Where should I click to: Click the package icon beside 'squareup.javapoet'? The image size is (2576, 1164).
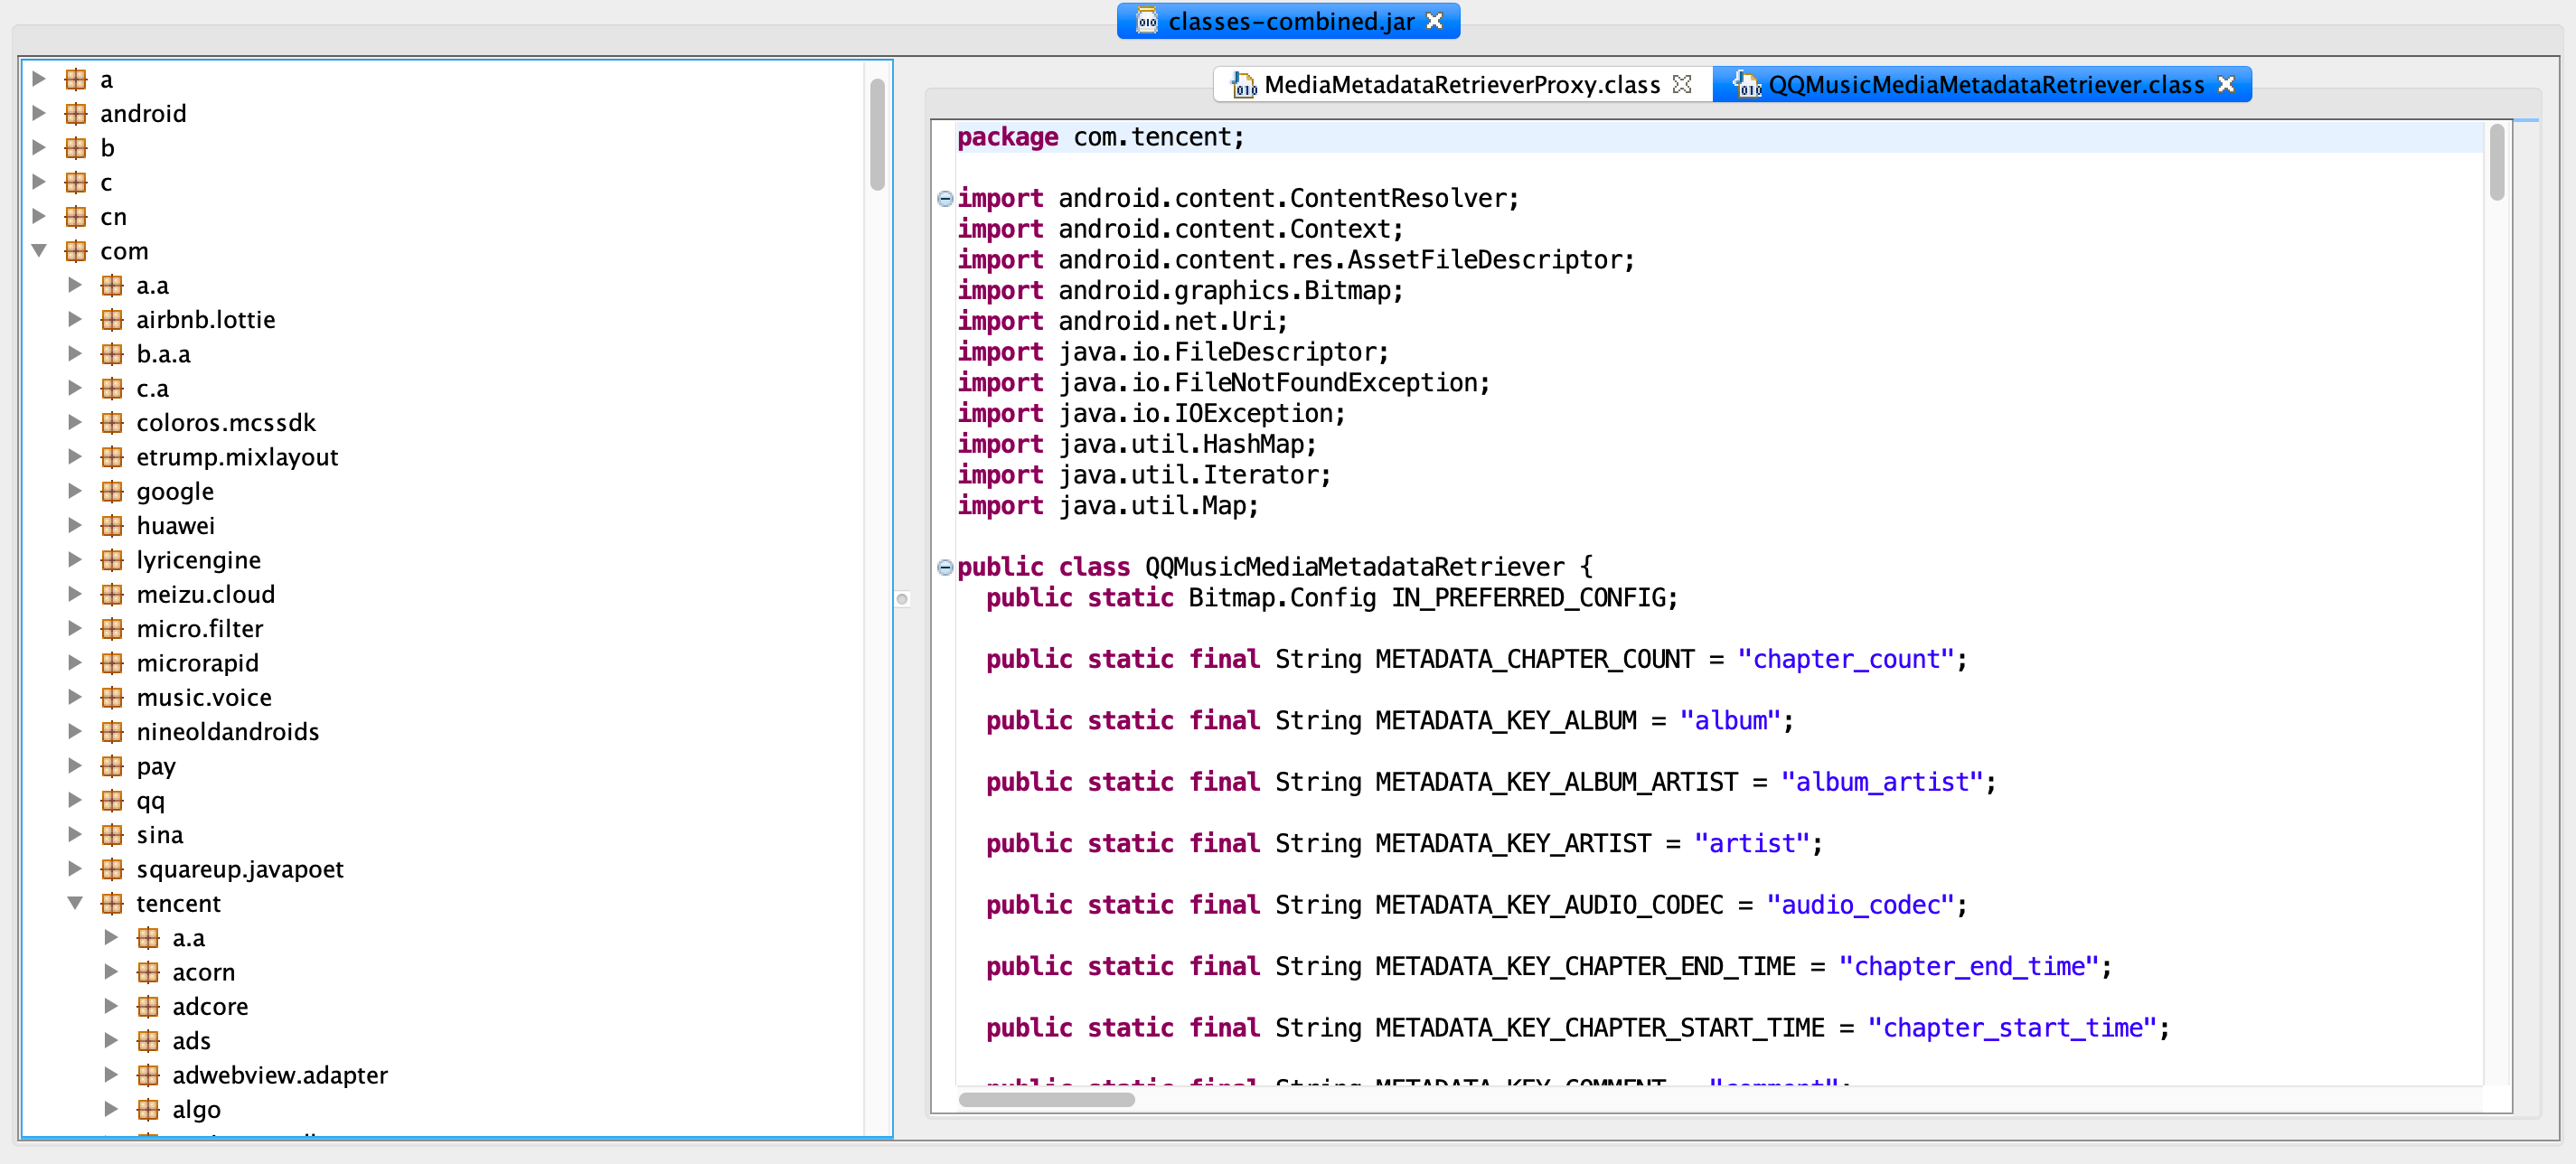tap(112, 869)
